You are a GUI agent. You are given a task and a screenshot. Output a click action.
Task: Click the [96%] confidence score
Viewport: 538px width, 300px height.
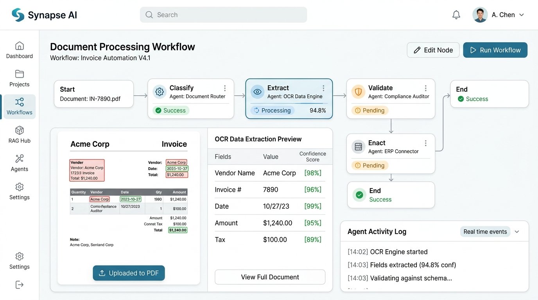point(313,190)
